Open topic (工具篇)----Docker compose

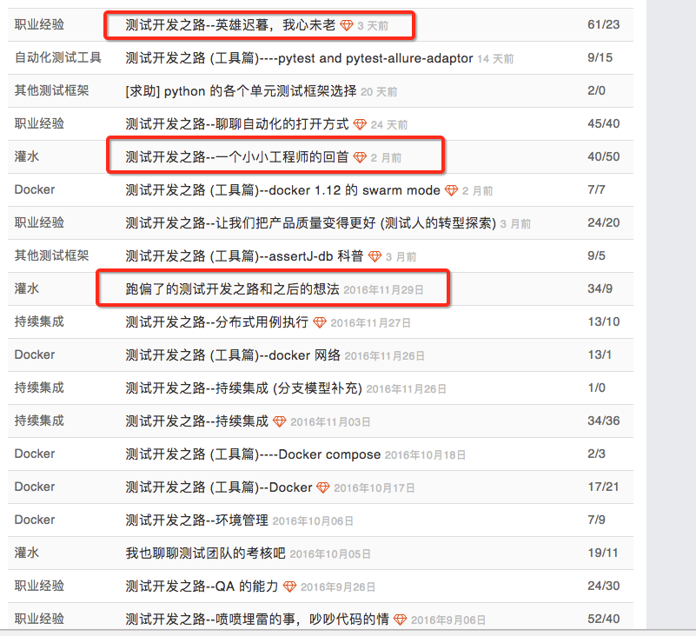[x=253, y=454]
